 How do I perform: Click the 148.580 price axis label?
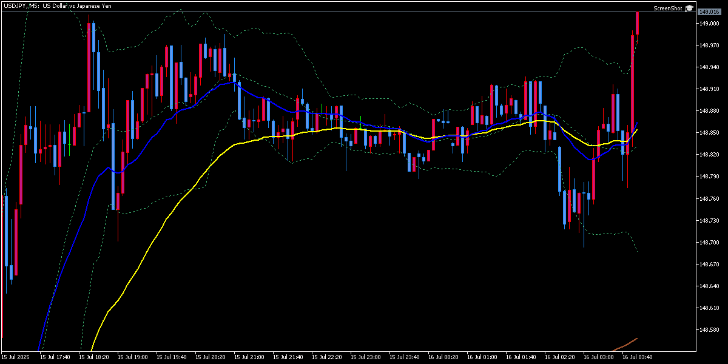pyautogui.click(x=709, y=329)
